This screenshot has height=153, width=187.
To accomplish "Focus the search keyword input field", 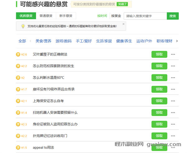I will coord(145,16).
